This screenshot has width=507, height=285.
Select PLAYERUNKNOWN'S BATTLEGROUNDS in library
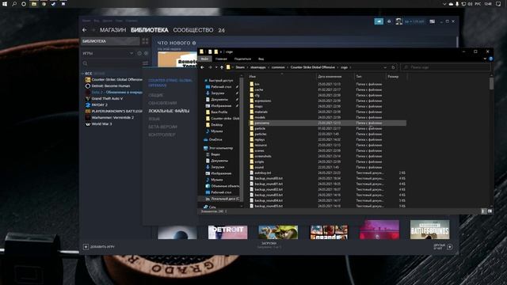point(113,111)
